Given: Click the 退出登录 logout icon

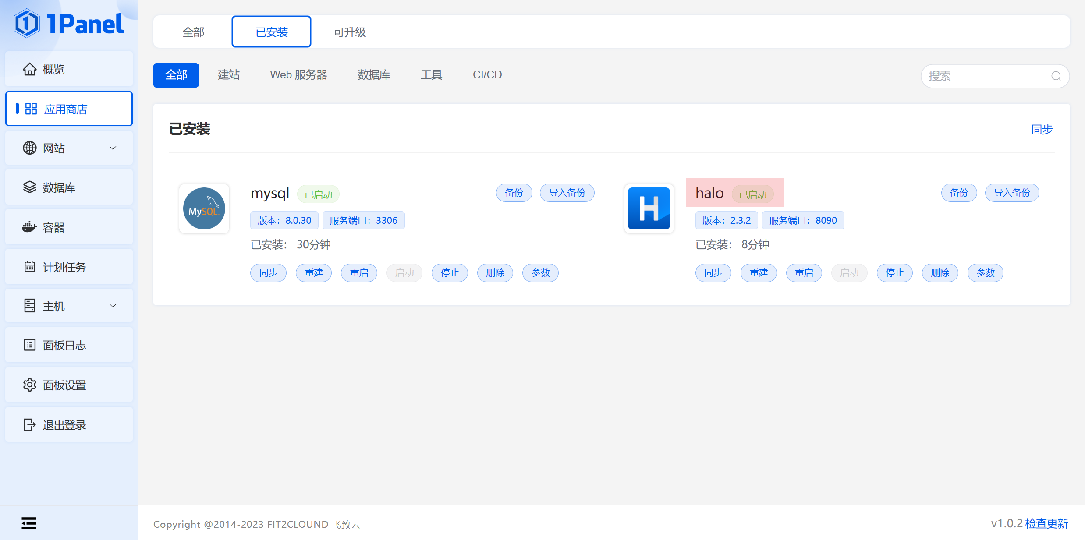Looking at the screenshot, I should click(x=29, y=424).
